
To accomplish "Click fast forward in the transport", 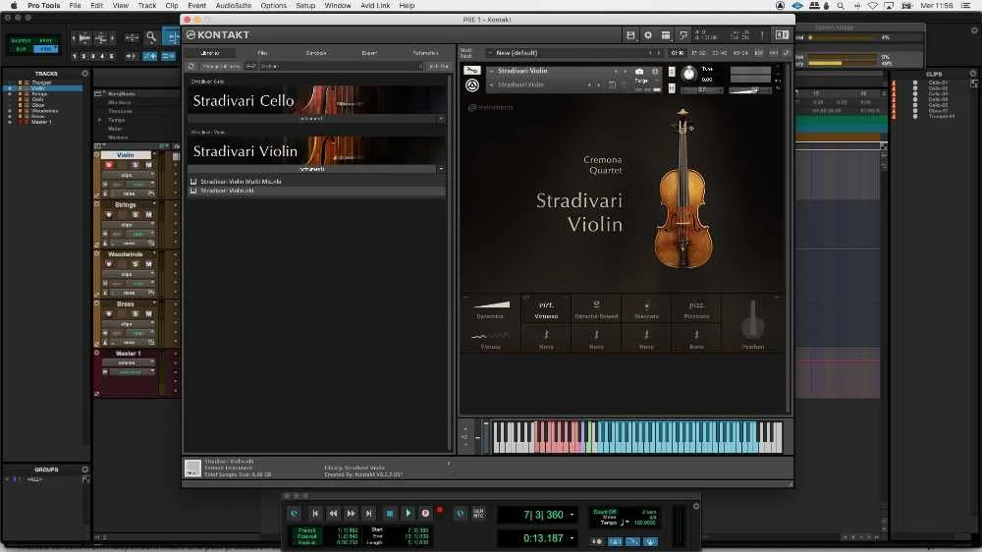I will tap(352, 513).
